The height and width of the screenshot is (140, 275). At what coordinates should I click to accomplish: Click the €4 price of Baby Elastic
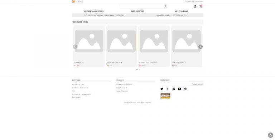click(76, 66)
